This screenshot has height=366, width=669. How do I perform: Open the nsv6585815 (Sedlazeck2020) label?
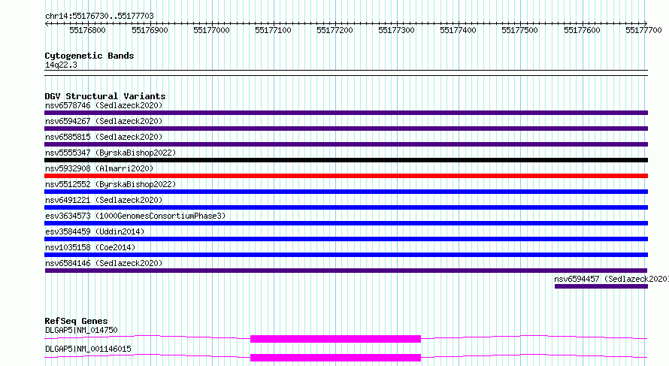(x=104, y=137)
